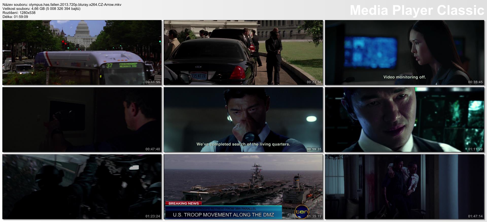Screen dimensions: 487x222
Task: Click the 'Délka: 01:59:09' duration text
Action: (x=15, y=17)
